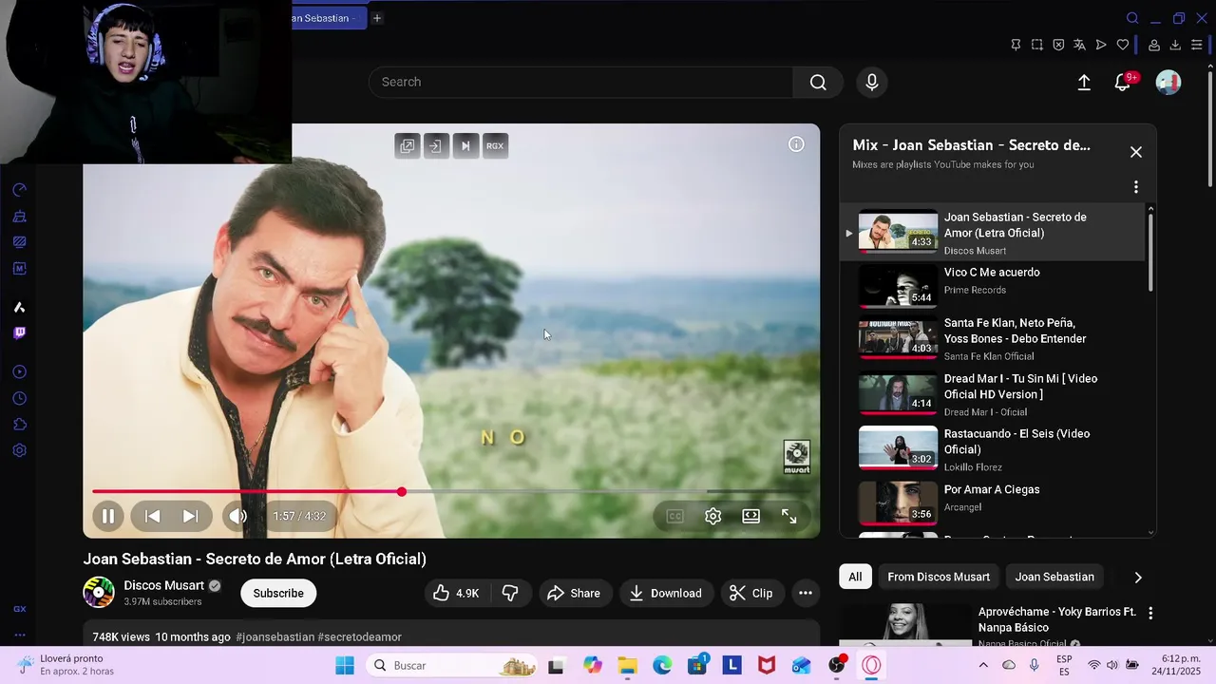Open Discos Musart channel avatar

(99, 593)
